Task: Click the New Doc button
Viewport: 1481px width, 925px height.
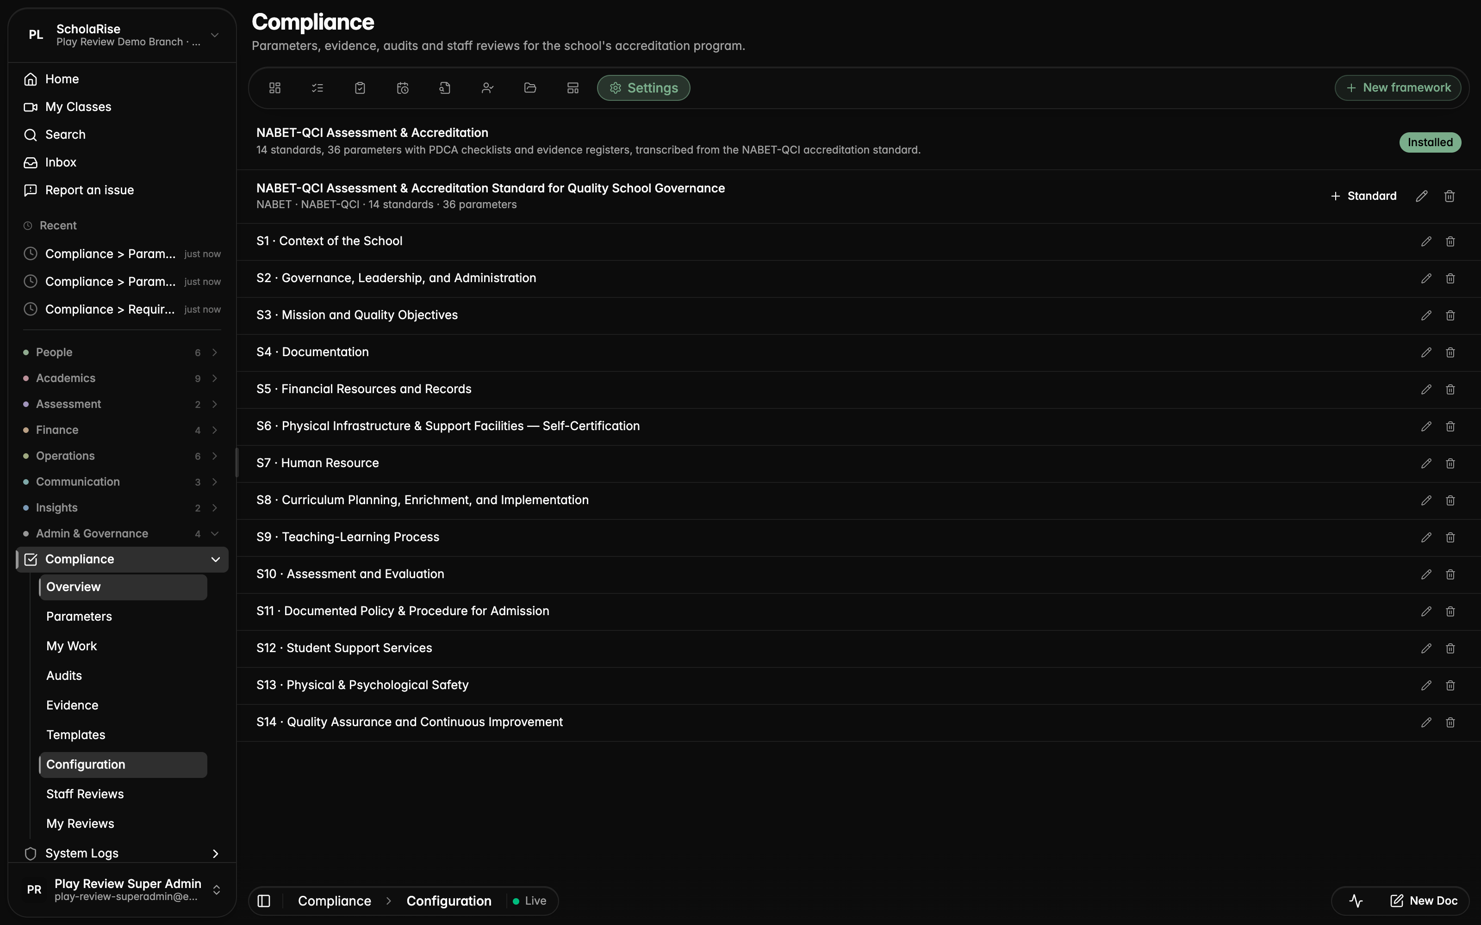Action: [1424, 901]
